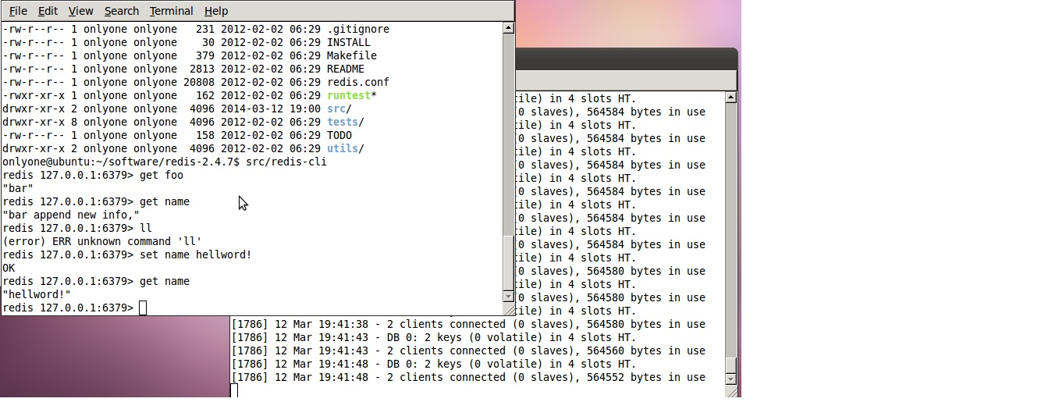Click the front terminal scrollbar down arrow
Image resolution: width=1059 pixels, height=402 pixels.
[508, 297]
